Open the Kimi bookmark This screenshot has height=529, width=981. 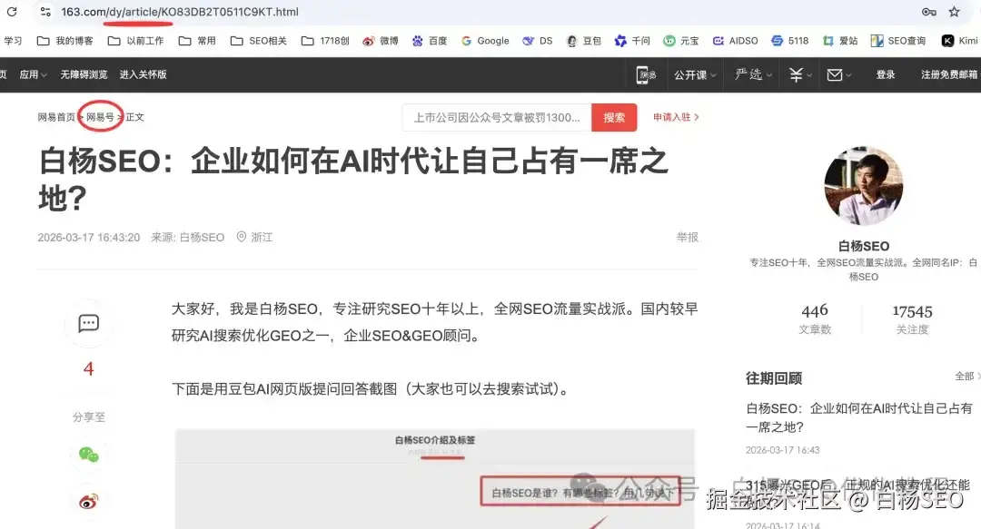coord(960,41)
